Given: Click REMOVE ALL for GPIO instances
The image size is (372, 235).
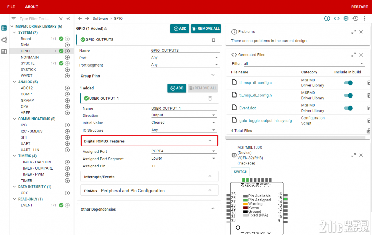Looking at the screenshot, I should tap(206, 29).
